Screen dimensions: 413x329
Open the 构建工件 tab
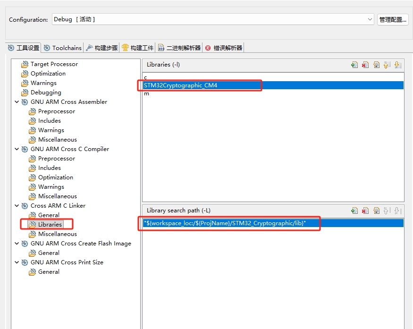pos(137,48)
